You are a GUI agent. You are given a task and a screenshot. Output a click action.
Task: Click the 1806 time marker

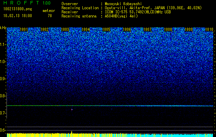[127, 29]
